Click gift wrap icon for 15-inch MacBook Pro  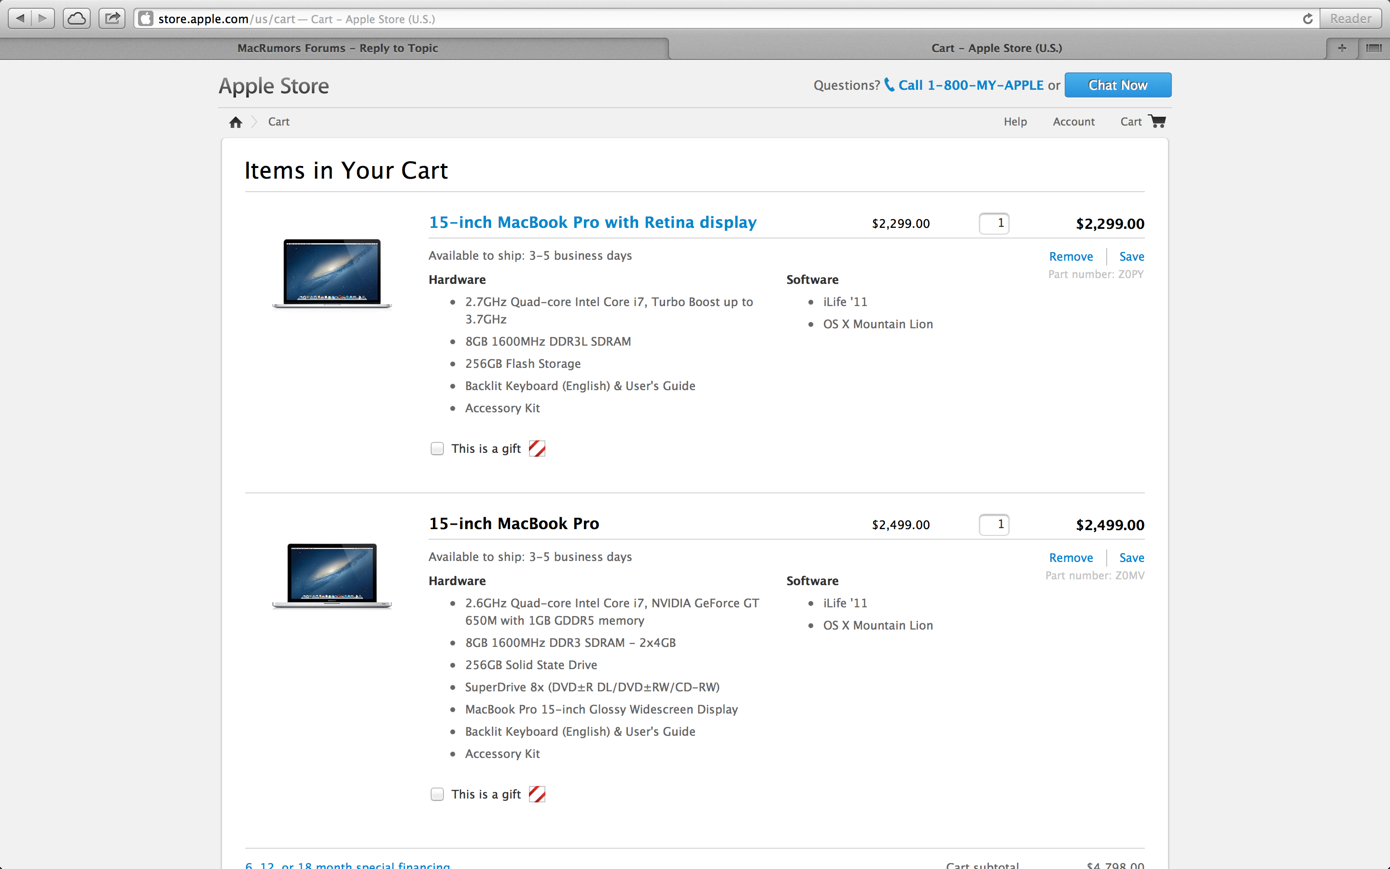click(537, 794)
